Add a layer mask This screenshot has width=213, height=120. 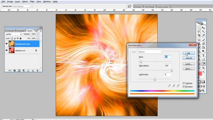[x=19, y=70]
